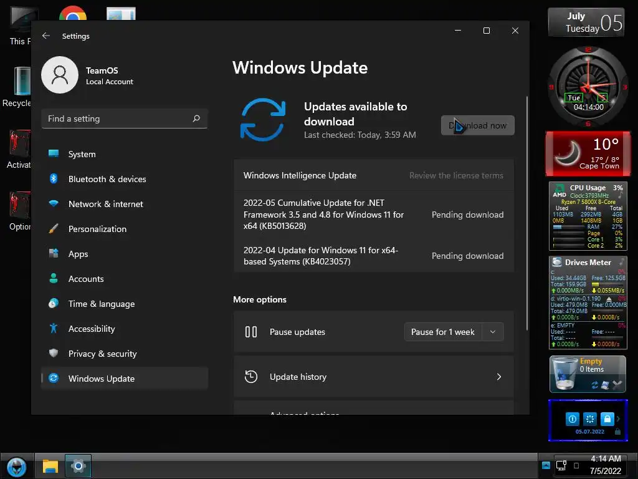Select Windows Update in the sidebar
The height and width of the screenshot is (479, 638).
click(x=125, y=379)
